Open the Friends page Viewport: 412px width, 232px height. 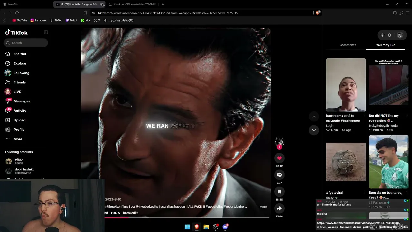[20, 82]
